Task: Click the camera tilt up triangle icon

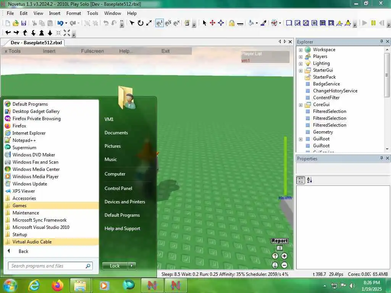Action: pyautogui.click(x=42, y=33)
